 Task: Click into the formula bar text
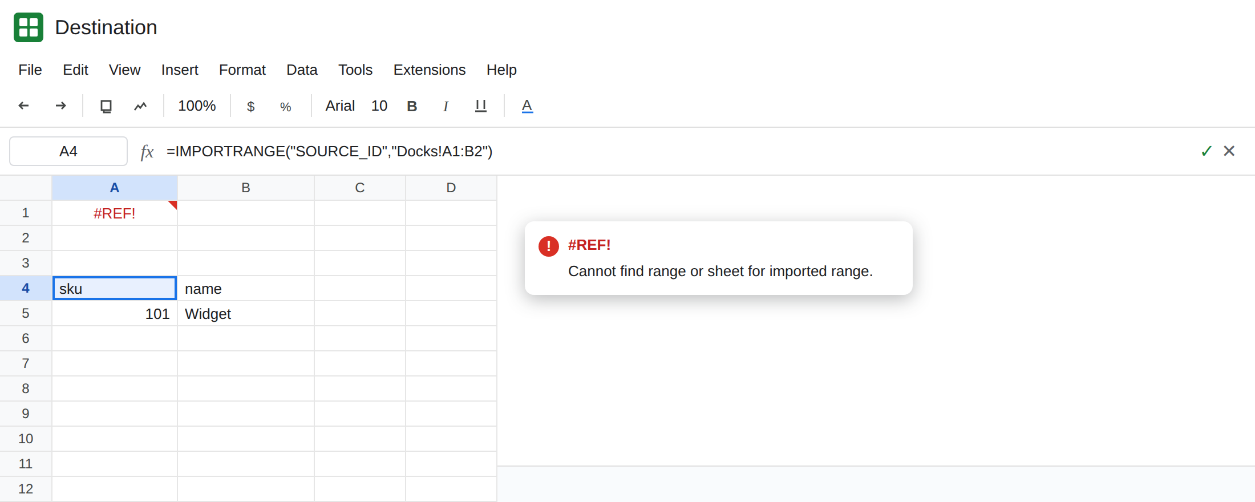[x=329, y=151]
